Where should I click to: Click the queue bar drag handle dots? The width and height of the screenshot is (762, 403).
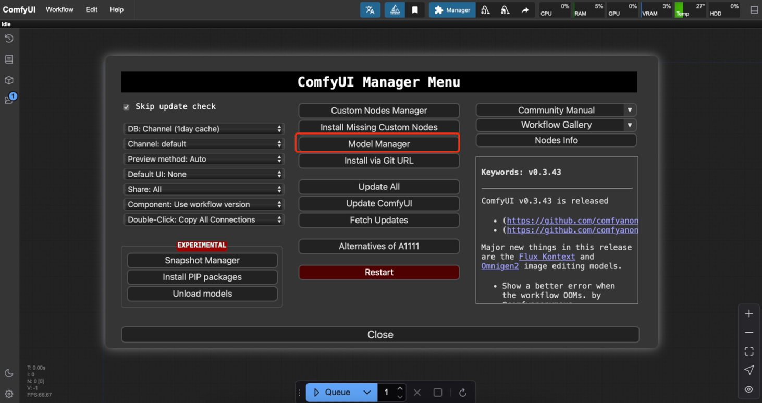tap(300, 393)
